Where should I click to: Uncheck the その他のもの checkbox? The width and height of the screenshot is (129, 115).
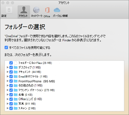pyautogui.click(x=11, y=85)
